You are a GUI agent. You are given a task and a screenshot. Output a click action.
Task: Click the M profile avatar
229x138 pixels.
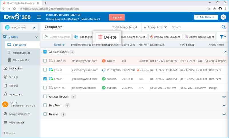[223, 17]
